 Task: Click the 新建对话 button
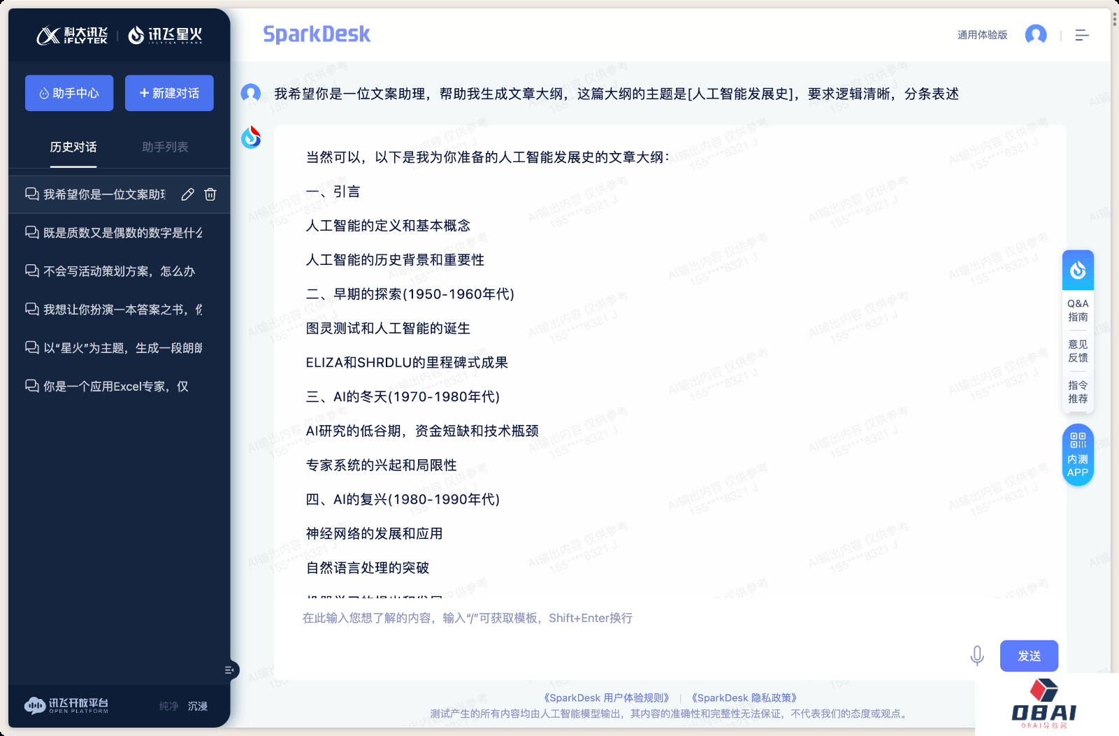pos(169,93)
